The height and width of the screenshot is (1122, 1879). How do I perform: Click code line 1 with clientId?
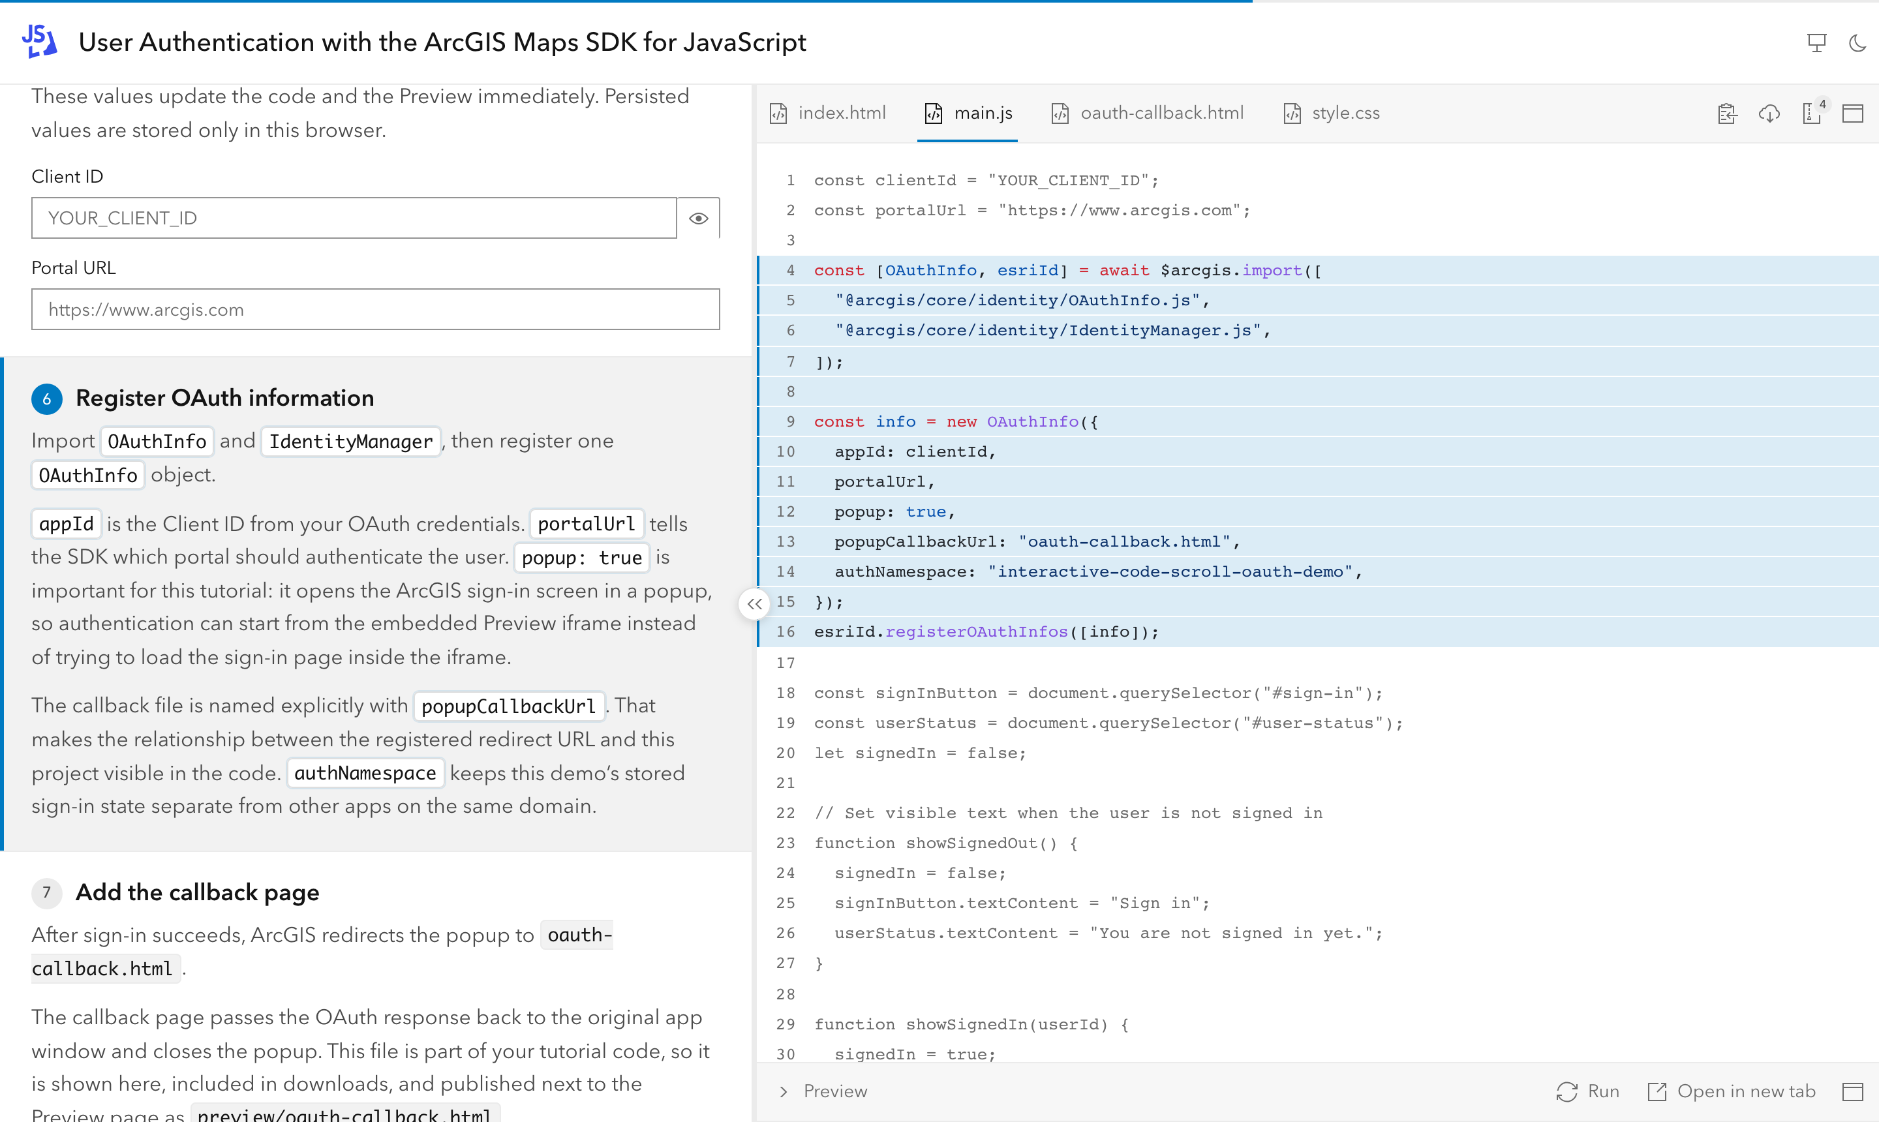[986, 181]
